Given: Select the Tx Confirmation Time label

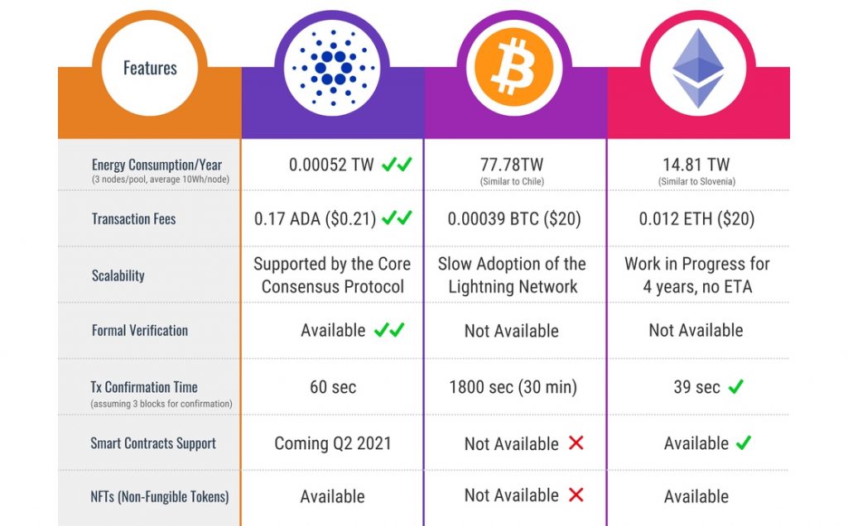Looking at the screenshot, I should pyautogui.click(x=144, y=386).
